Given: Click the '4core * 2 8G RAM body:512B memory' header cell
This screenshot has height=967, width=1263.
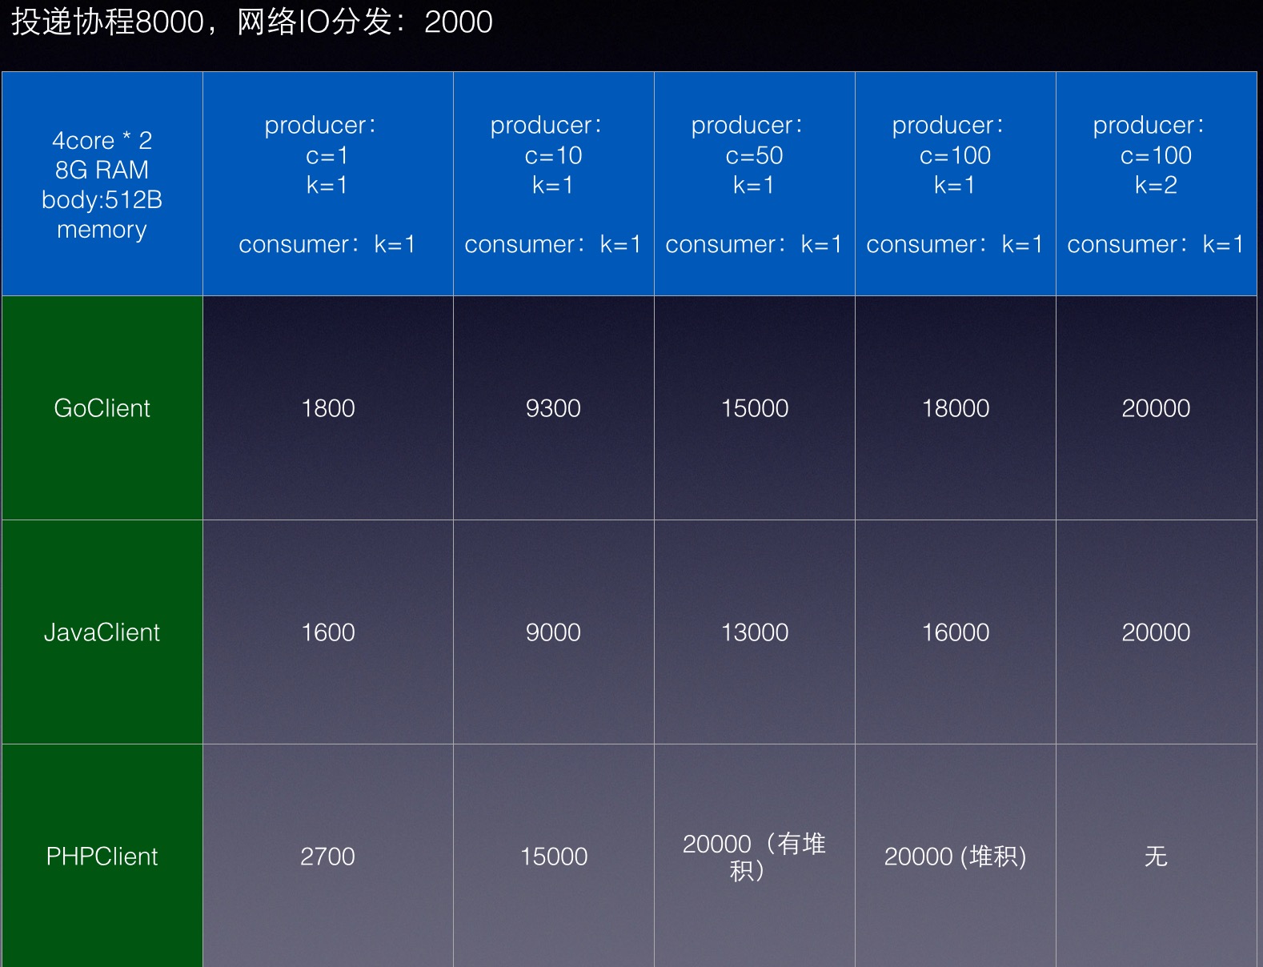Looking at the screenshot, I should (x=102, y=184).
